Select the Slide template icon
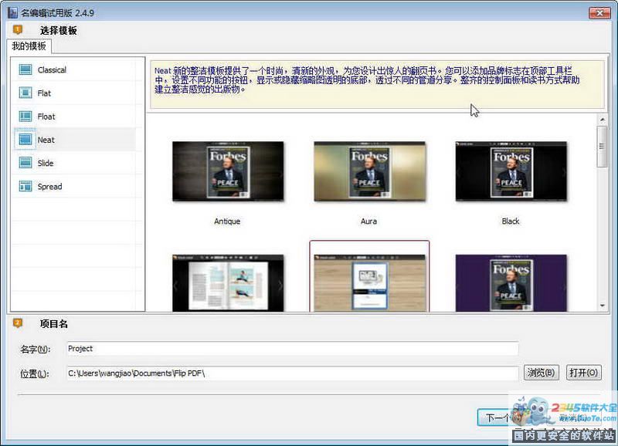 pyautogui.click(x=25, y=163)
